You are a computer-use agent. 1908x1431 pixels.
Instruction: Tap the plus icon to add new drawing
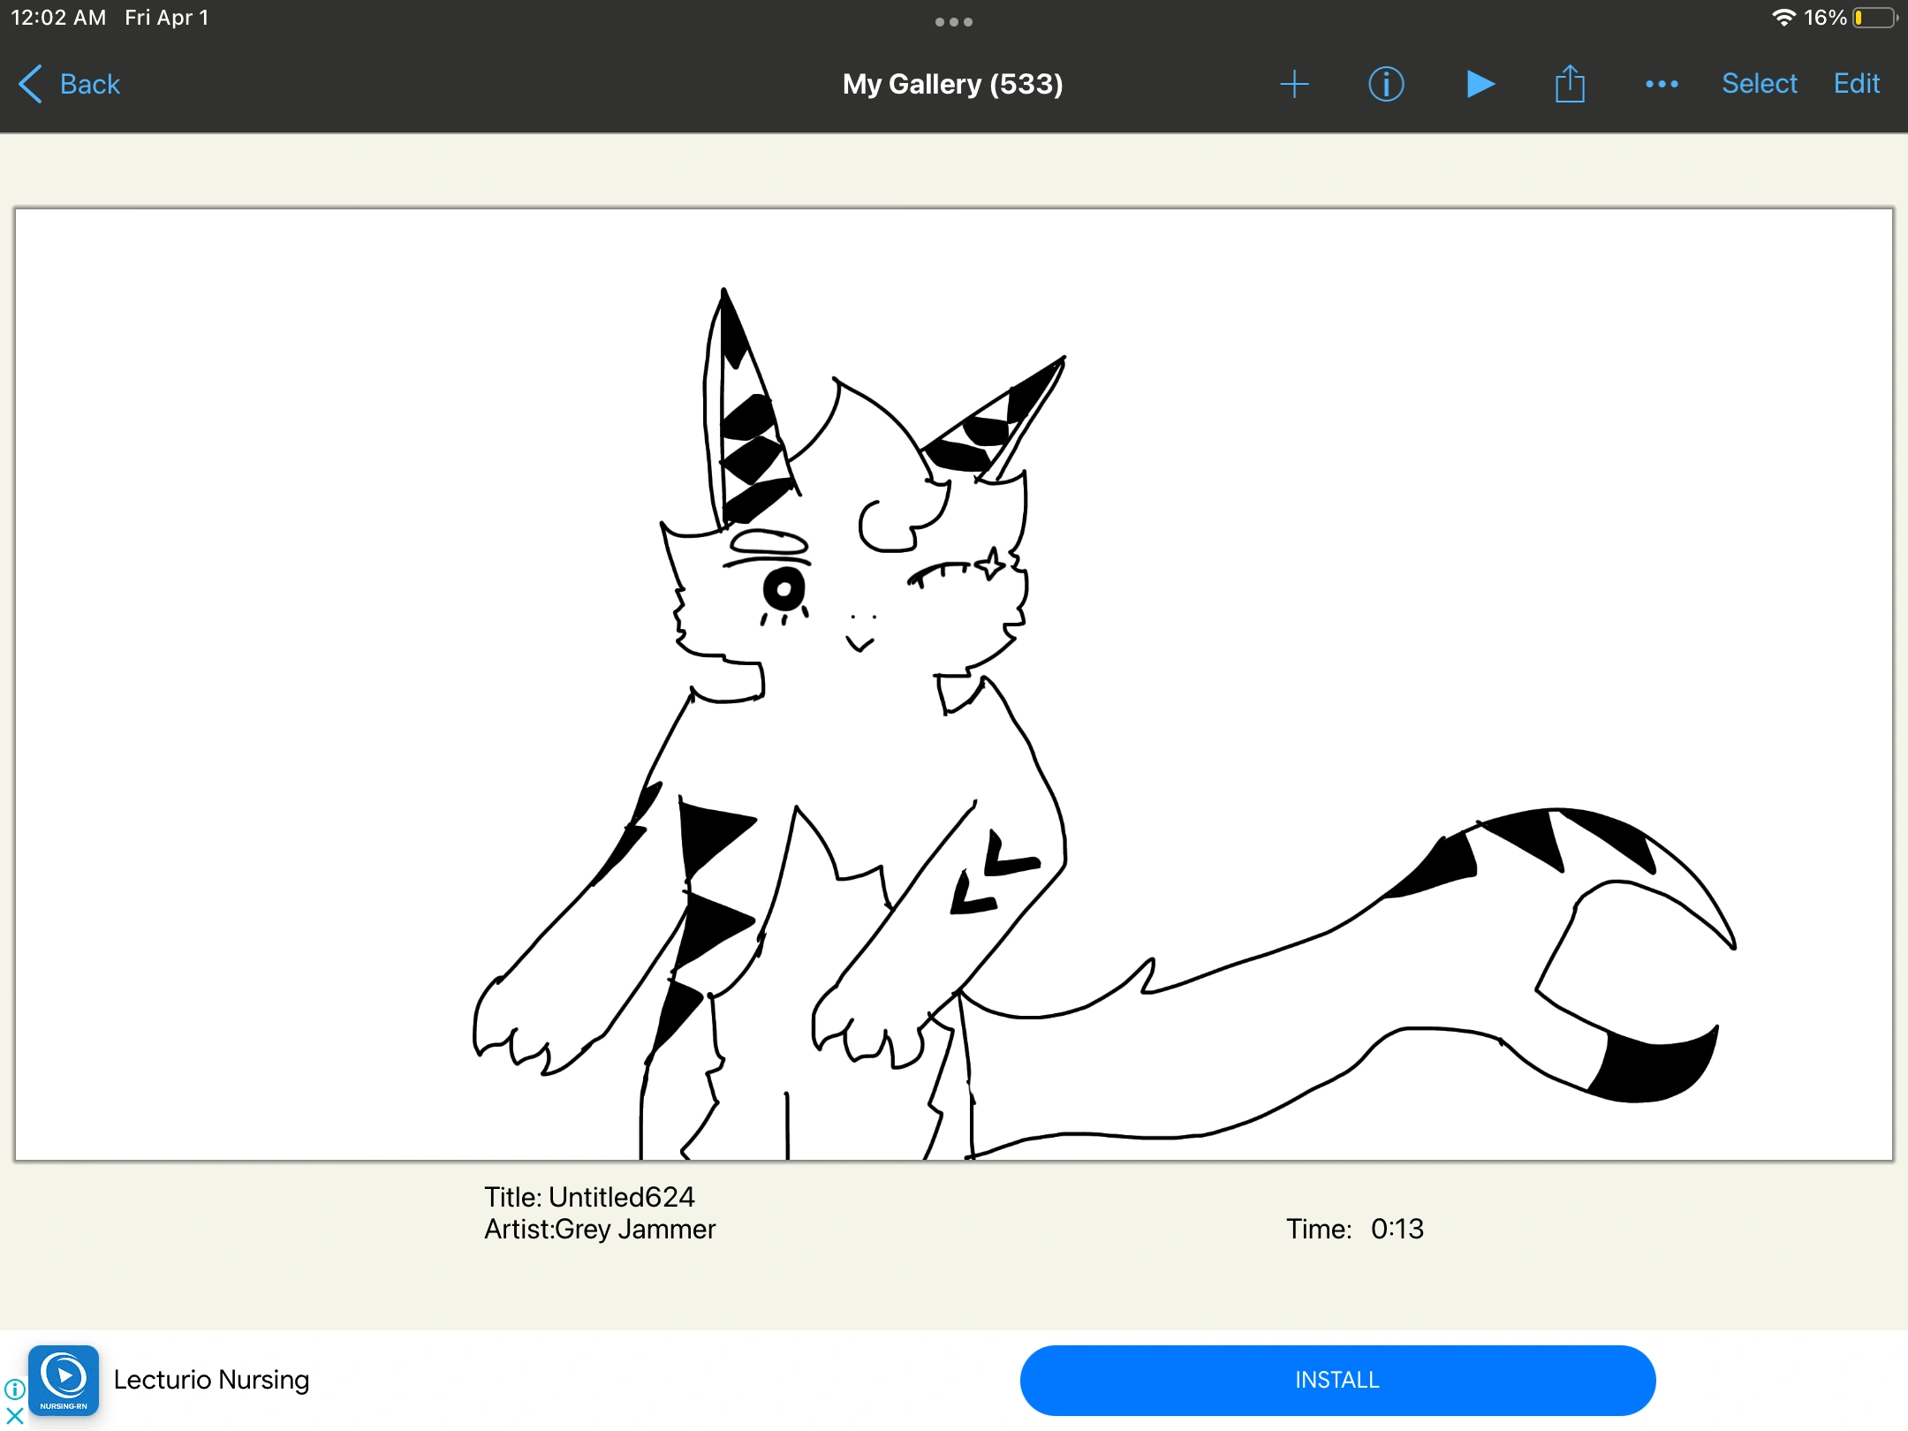coord(1294,84)
